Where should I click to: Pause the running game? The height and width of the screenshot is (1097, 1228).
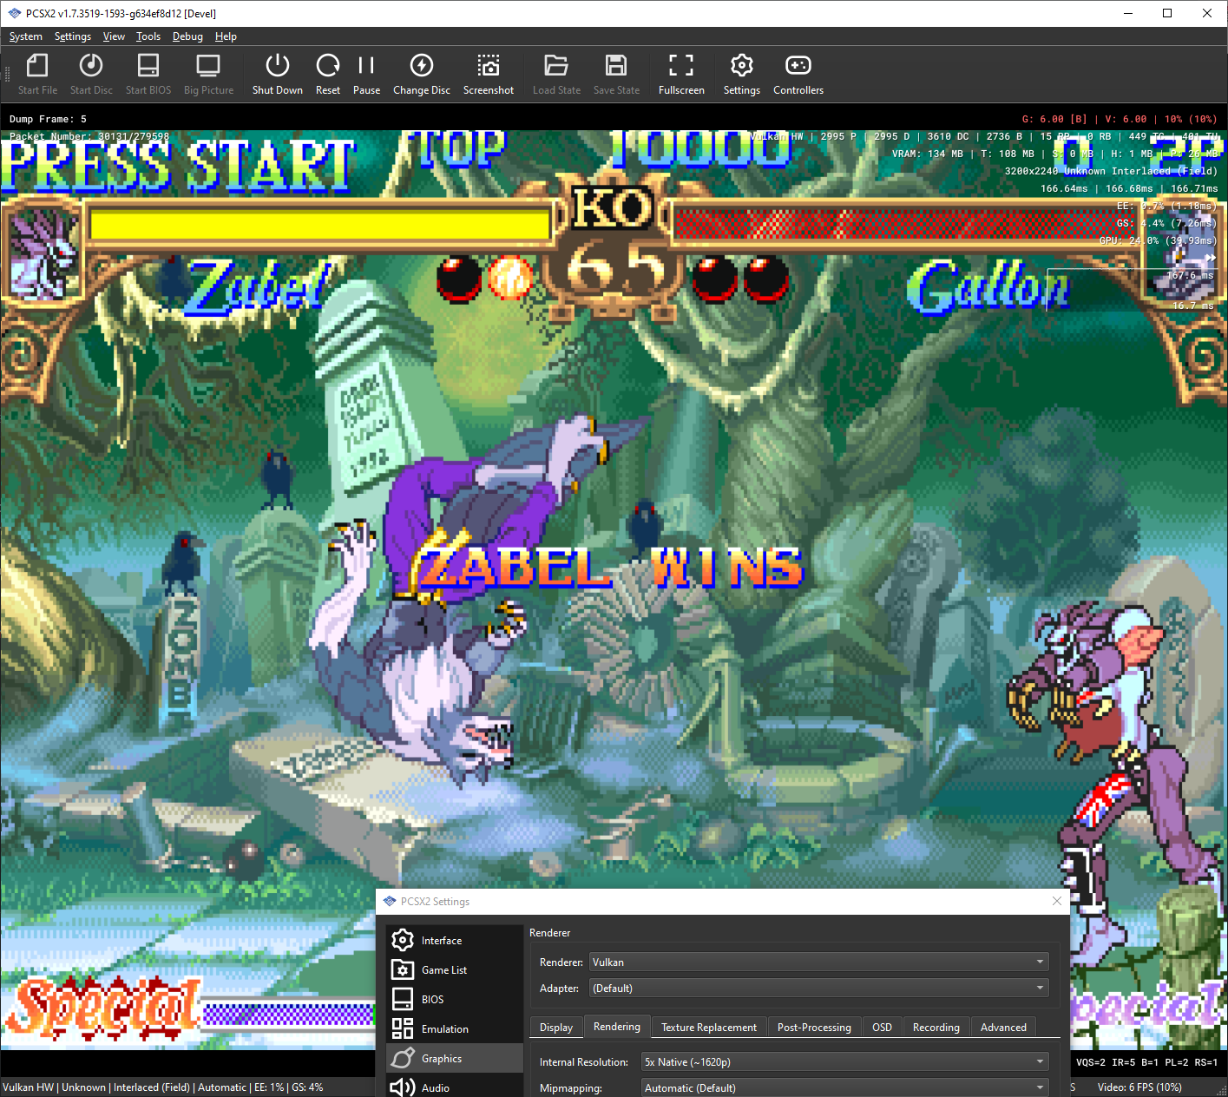point(366,75)
